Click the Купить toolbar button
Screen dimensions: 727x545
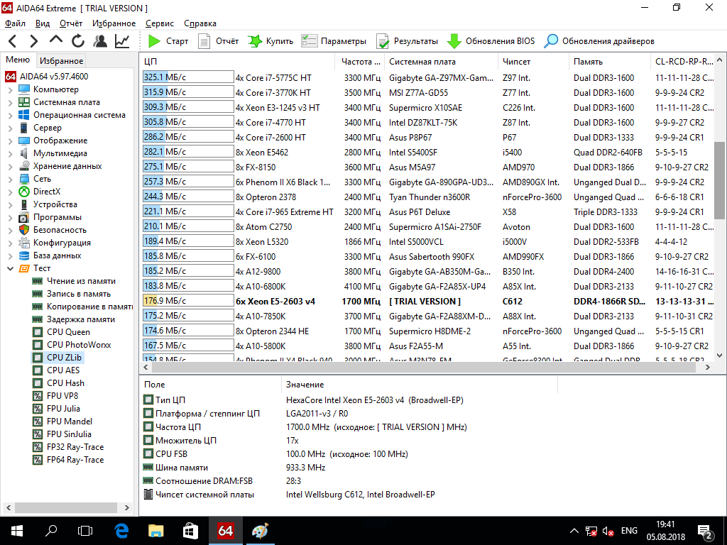(x=270, y=41)
